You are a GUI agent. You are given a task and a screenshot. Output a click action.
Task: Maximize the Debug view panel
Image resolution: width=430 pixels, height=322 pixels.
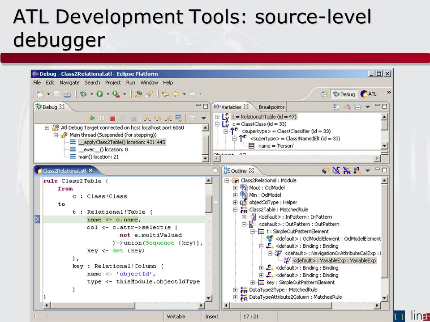coord(206,106)
